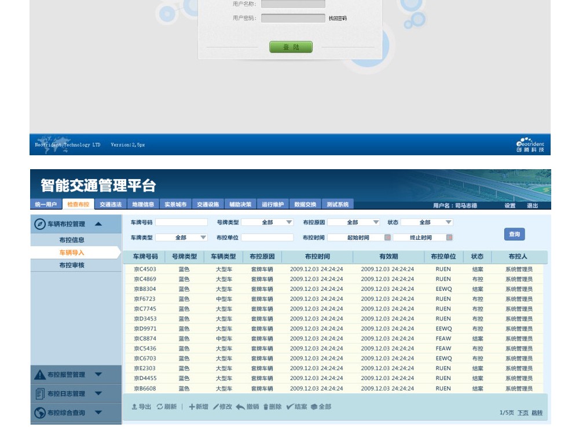Open the 布控原因 dropdown
Image resolution: width=579 pixels, height=438 pixels.
(376, 222)
